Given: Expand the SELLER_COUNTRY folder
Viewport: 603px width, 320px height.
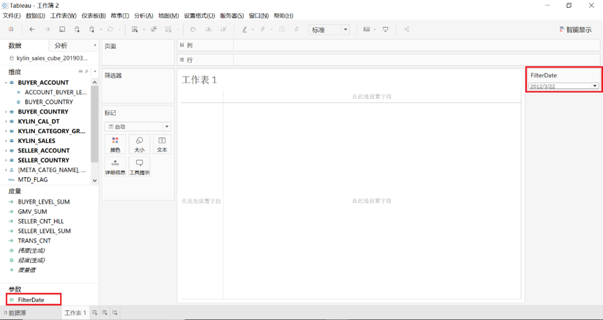Looking at the screenshot, I should click(x=6, y=160).
